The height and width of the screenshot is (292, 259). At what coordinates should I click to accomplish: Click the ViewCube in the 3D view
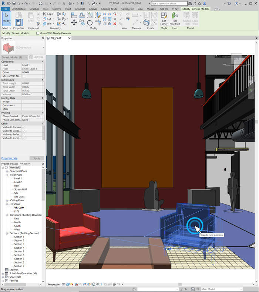click(x=236, y=59)
